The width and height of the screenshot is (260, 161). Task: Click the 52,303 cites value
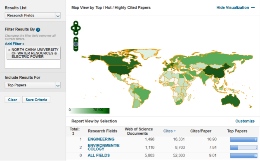179,156
